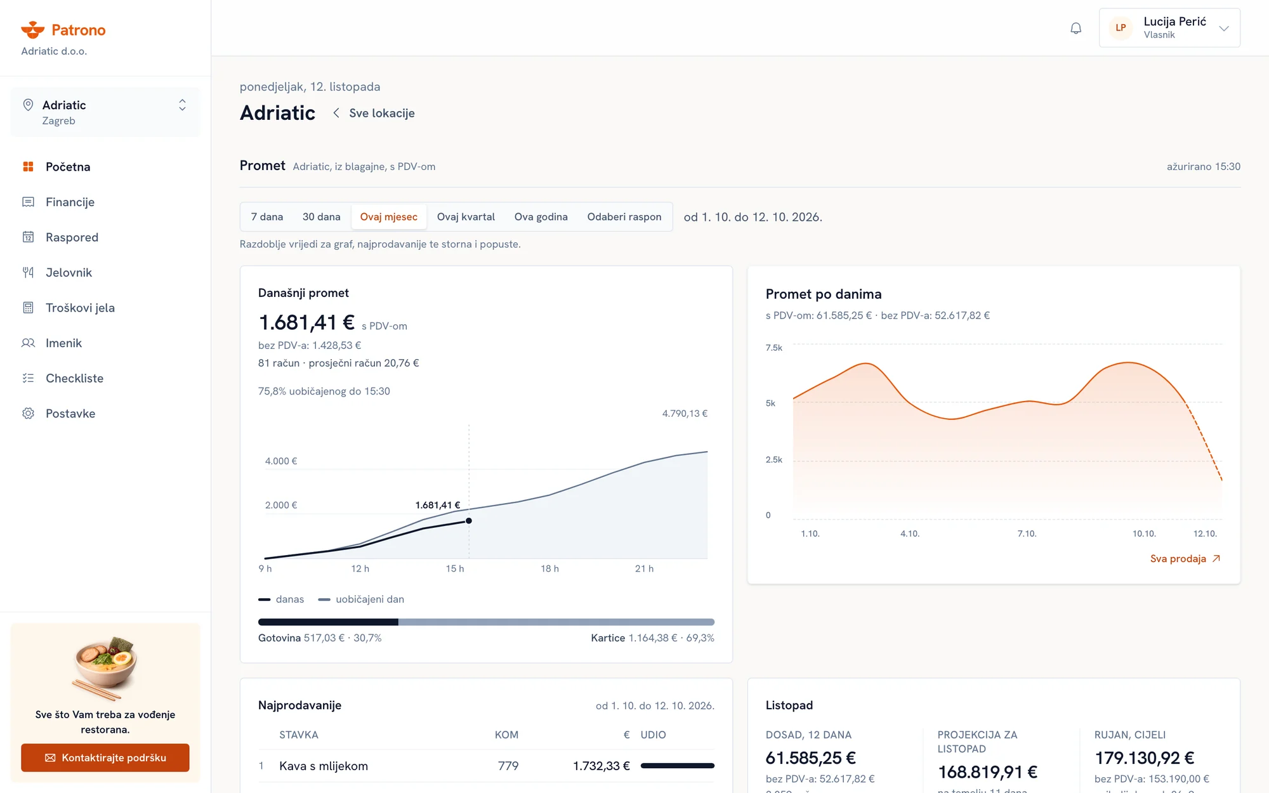Click the 168.819,91 € projection value
Screen dimensions: 1269x793
[x=988, y=772]
